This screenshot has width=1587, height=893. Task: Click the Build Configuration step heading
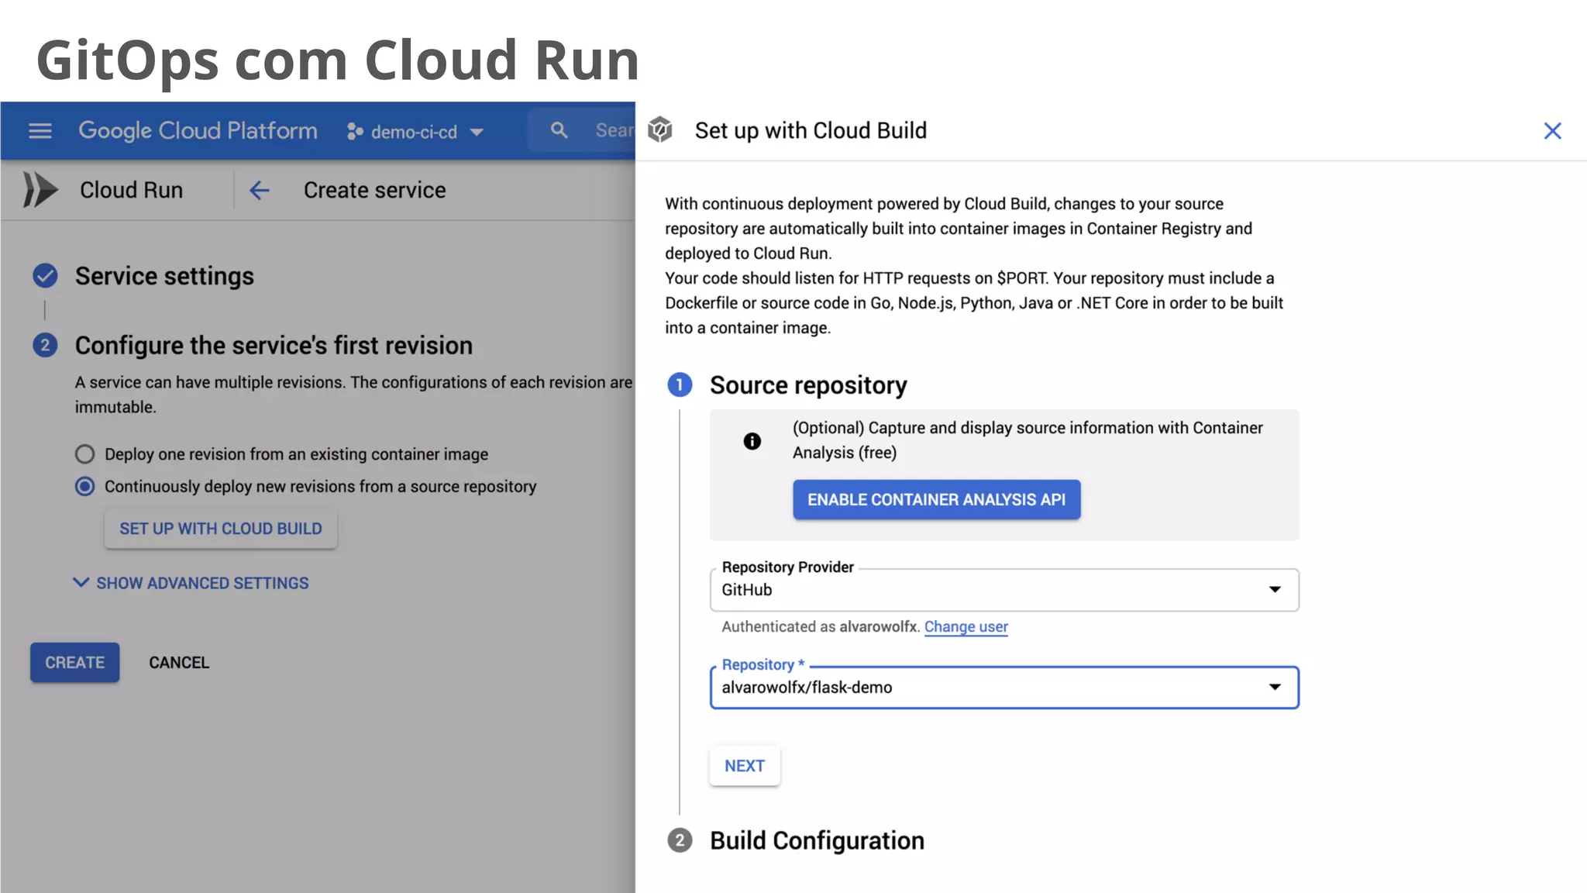tap(817, 840)
